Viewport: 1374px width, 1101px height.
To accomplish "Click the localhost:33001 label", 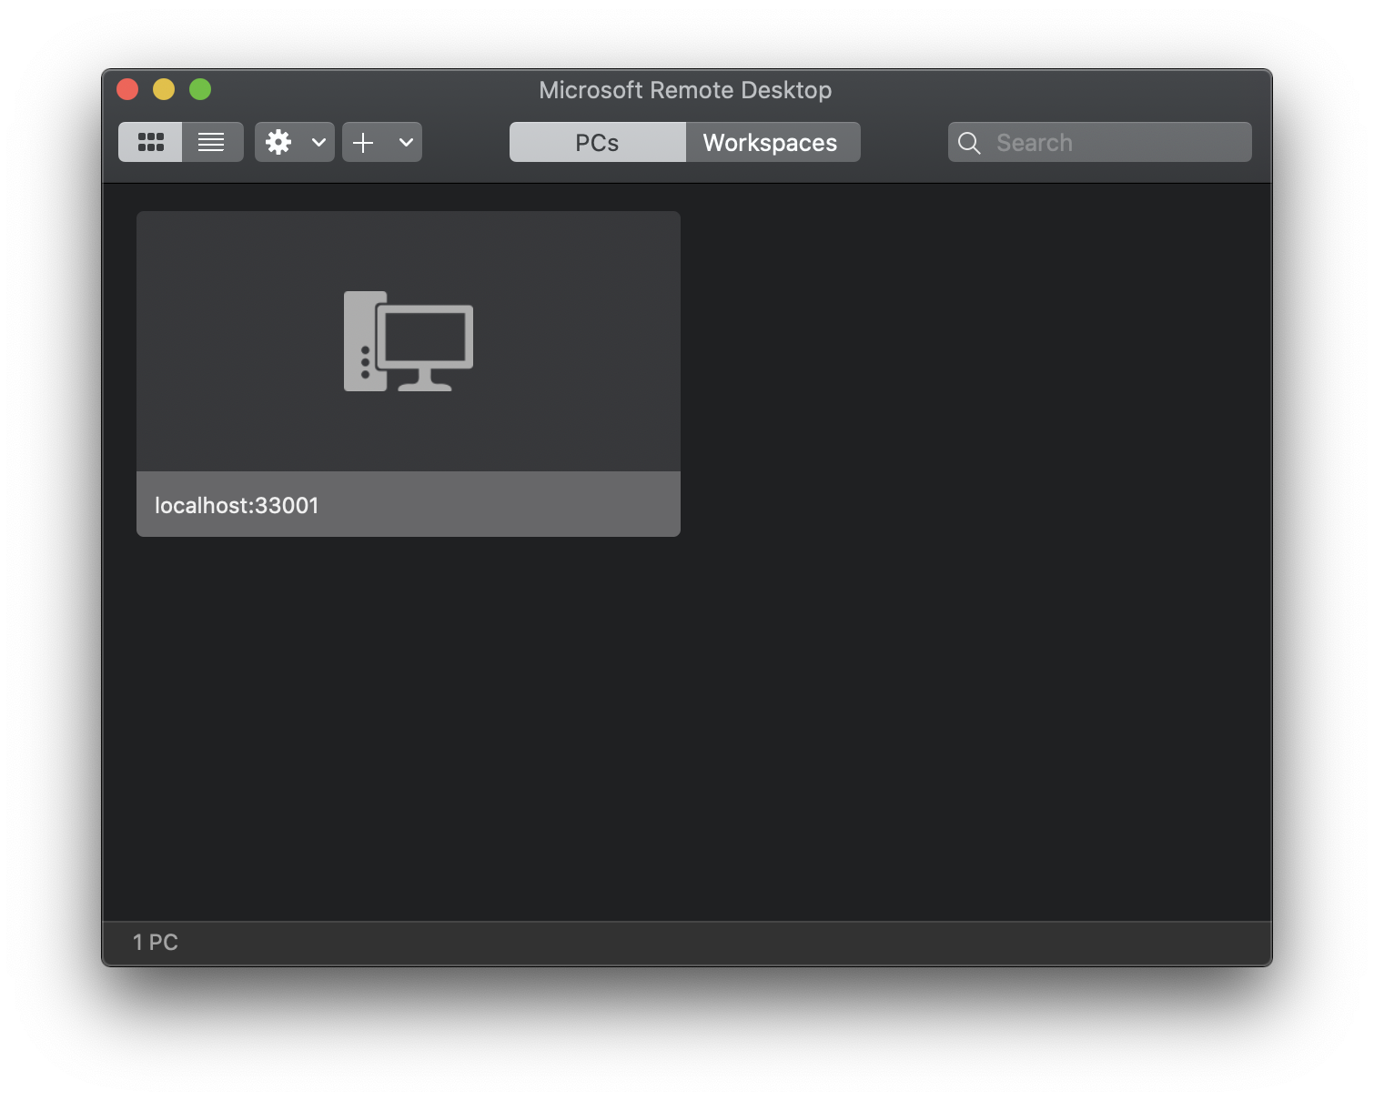I will coord(237,505).
